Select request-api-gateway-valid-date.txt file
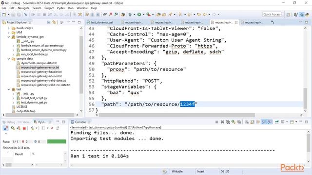Image resolution: width=312 pixels, height=175 pixels. pyautogui.click(x=43, y=81)
